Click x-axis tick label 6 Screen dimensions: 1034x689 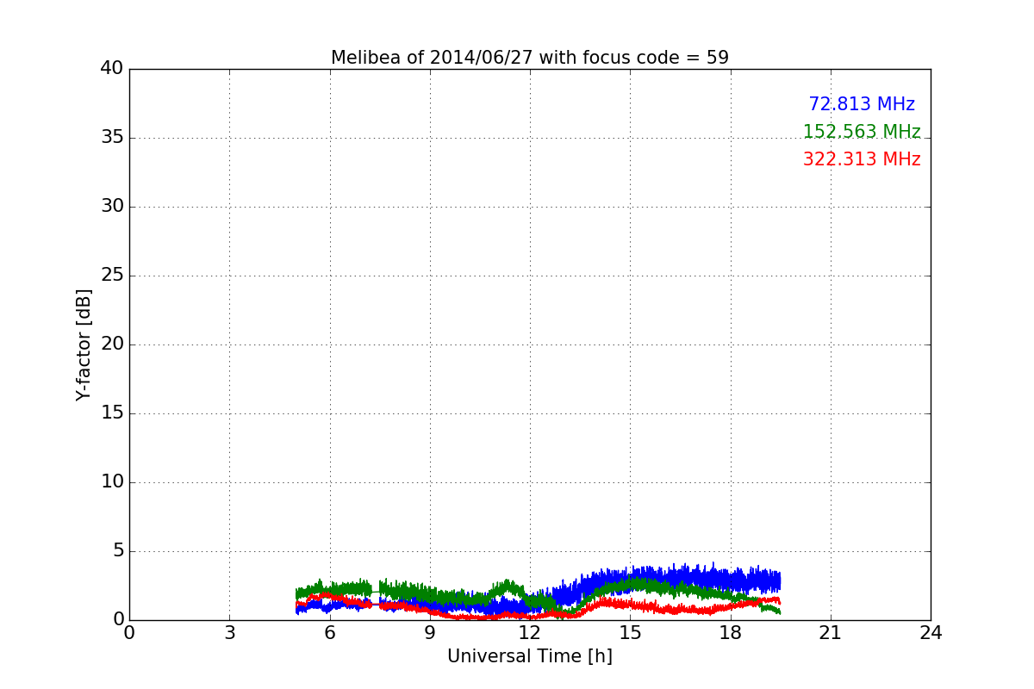pos(329,633)
